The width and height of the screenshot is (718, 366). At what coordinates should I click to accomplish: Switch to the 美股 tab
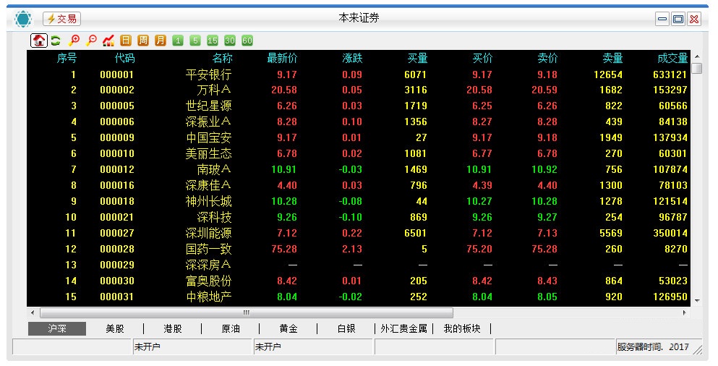click(x=115, y=328)
